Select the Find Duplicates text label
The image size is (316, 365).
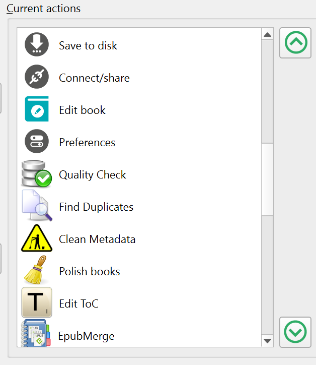click(96, 207)
